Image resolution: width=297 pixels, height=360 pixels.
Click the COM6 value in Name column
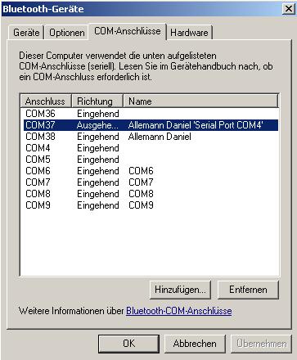141,171
